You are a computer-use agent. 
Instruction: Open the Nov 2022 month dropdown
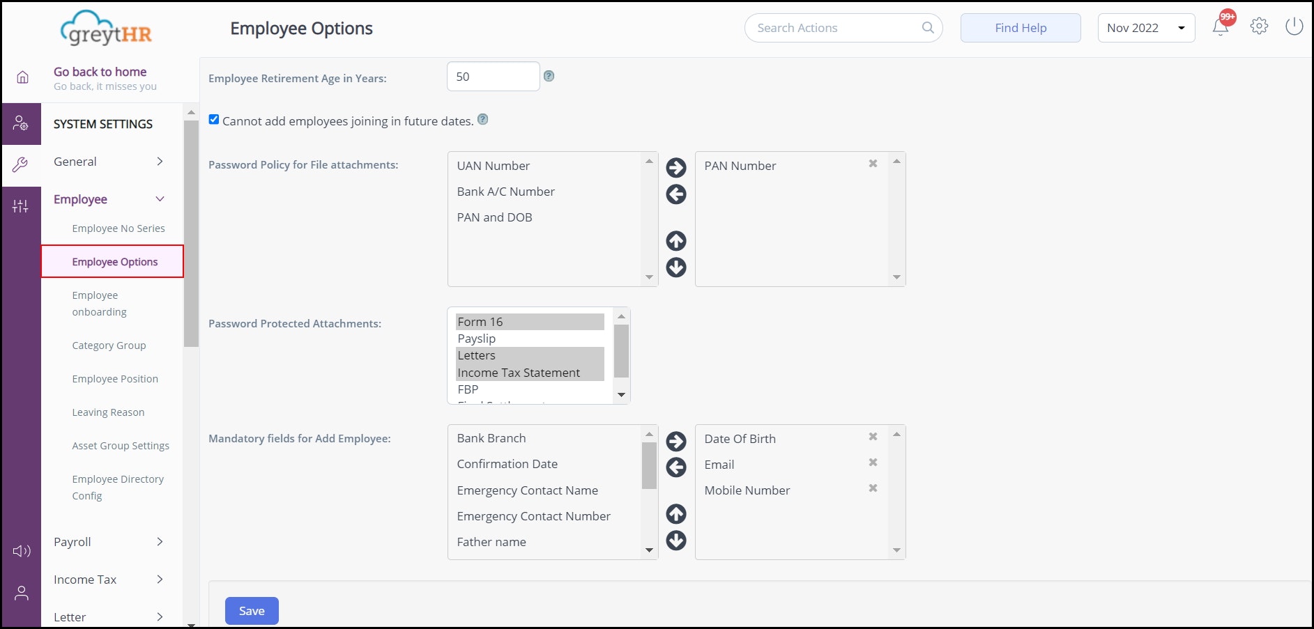[1146, 28]
